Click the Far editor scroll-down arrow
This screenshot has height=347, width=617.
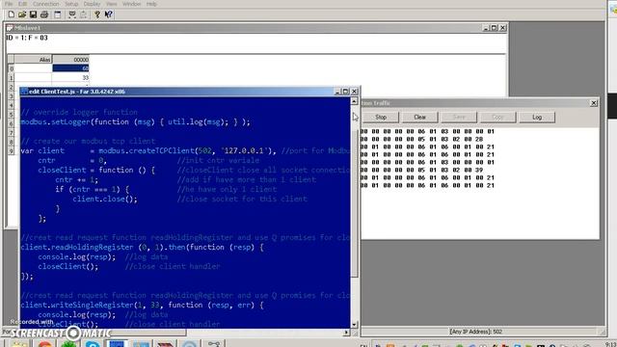tap(354, 325)
